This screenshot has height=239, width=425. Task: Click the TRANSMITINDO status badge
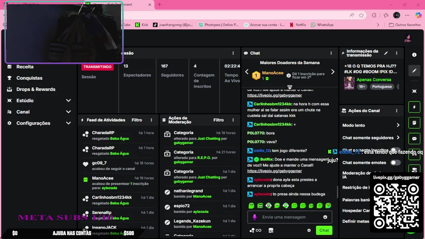(97, 67)
